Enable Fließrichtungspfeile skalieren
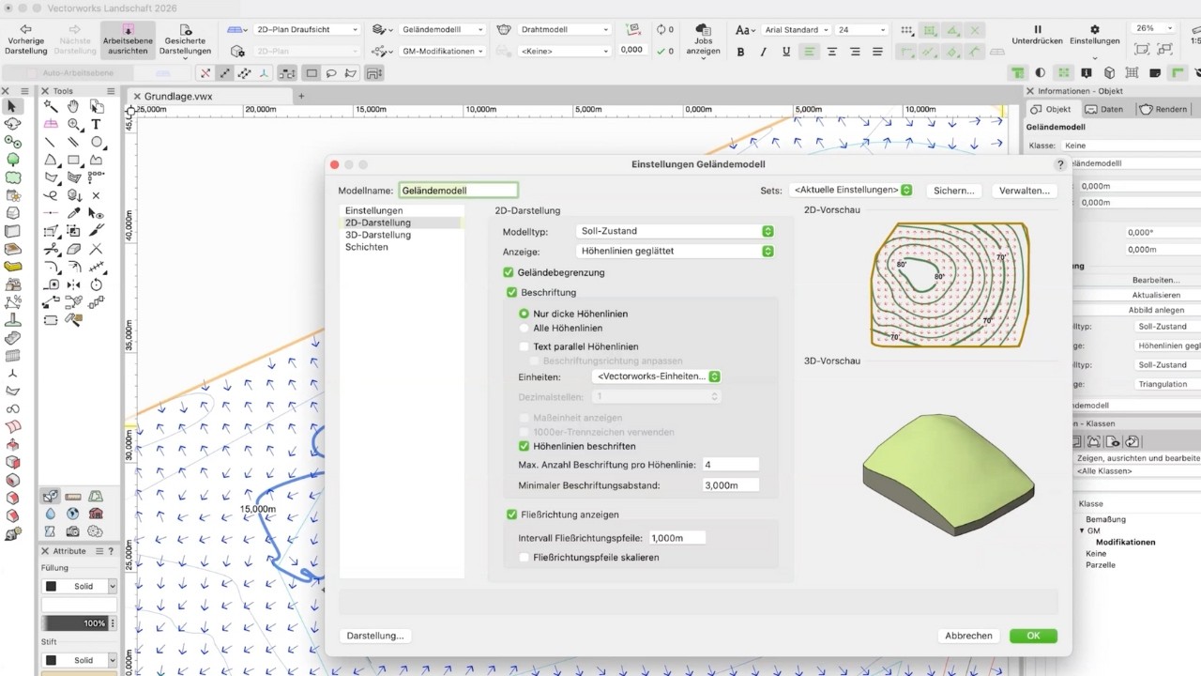This screenshot has width=1201, height=676. point(524,557)
